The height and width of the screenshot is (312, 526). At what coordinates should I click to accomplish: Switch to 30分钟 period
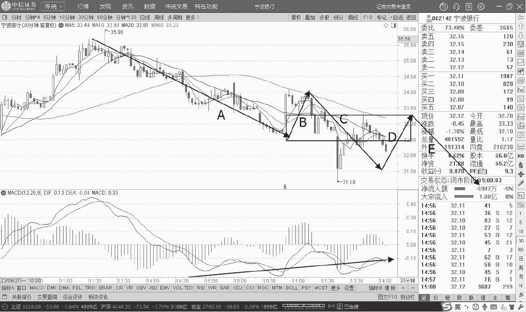pyautogui.click(x=86, y=17)
